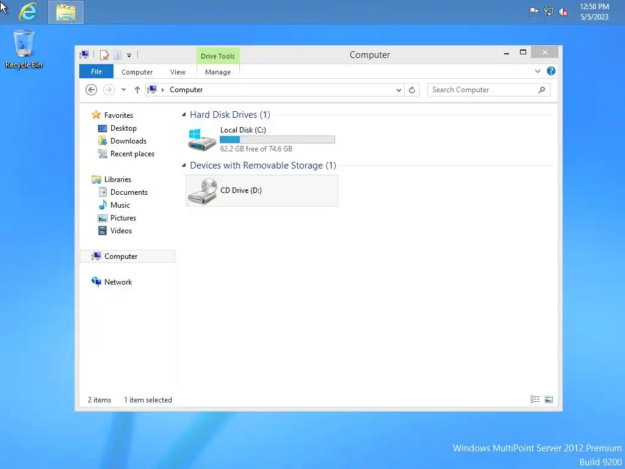The width and height of the screenshot is (625, 469).
Task: Open the network status tray icon
Action: click(549, 12)
